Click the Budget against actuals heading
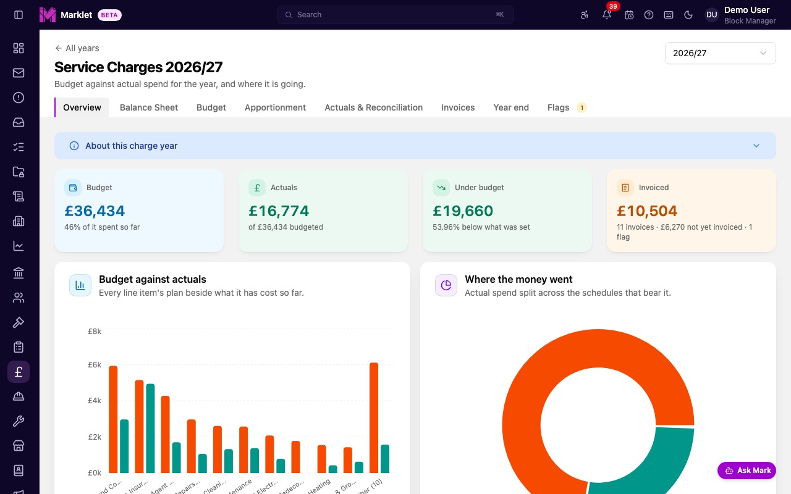Screen dimensions: 791x494 click(x=153, y=279)
